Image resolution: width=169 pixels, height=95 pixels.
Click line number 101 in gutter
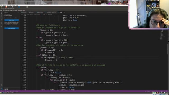tap(24, 58)
